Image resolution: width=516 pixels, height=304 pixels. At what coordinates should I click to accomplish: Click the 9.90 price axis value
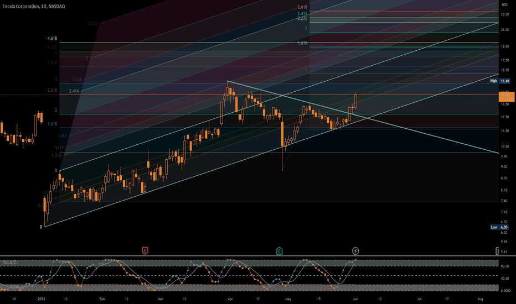tap(504, 156)
